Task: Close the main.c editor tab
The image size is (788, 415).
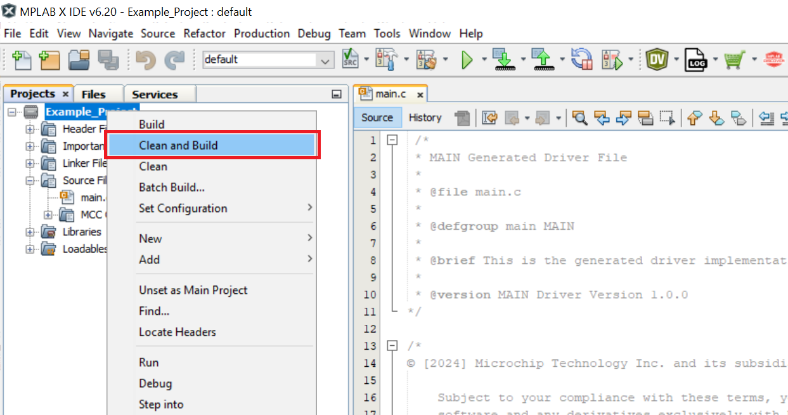Action: 420,95
